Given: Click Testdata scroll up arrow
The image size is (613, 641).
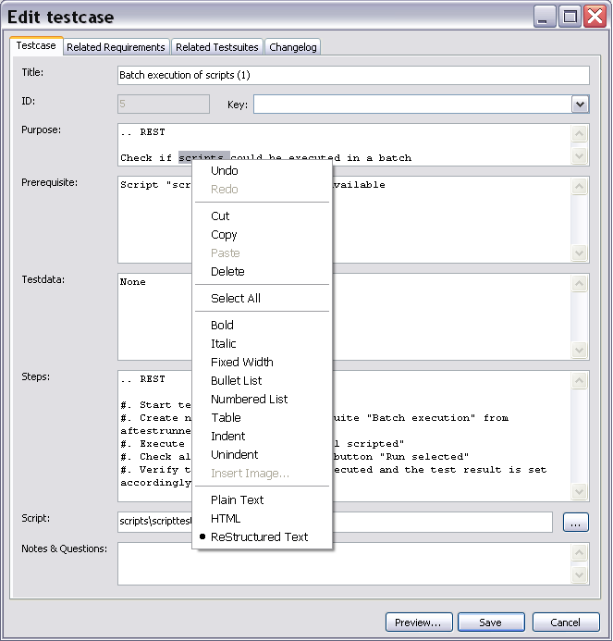Looking at the screenshot, I should [580, 283].
